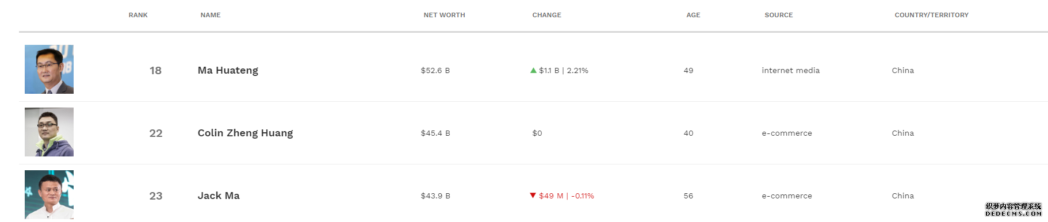
Task: Sort by the SOURCE column header
Action: (x=778, y=15)
